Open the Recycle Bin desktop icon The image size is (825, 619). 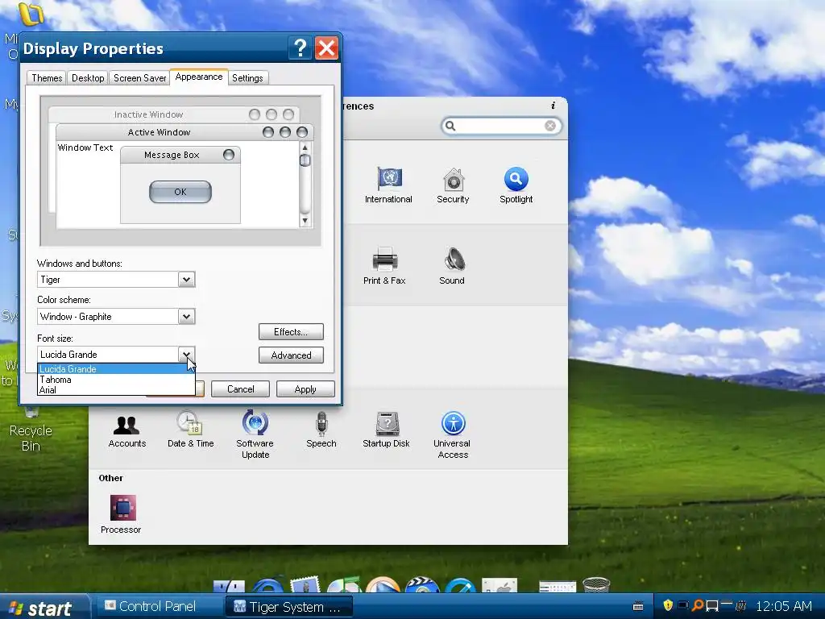31,429
